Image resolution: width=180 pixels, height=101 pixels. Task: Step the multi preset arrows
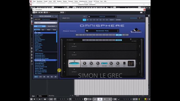point(116,17)
